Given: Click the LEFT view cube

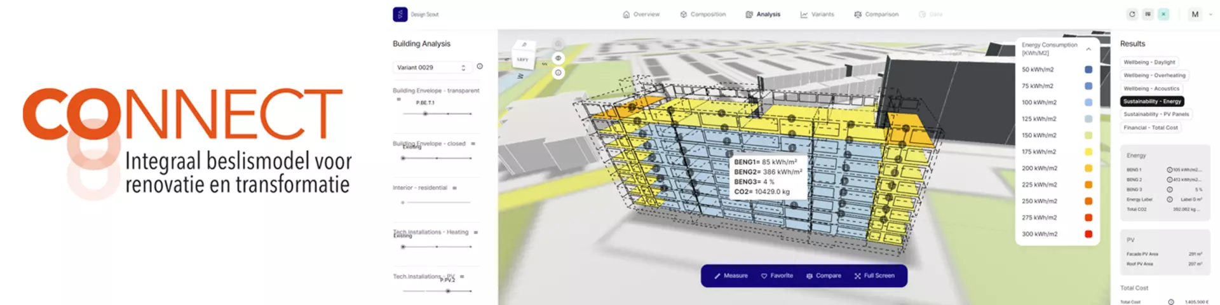Looking at the screenshot, I should [x=523, y=57].
